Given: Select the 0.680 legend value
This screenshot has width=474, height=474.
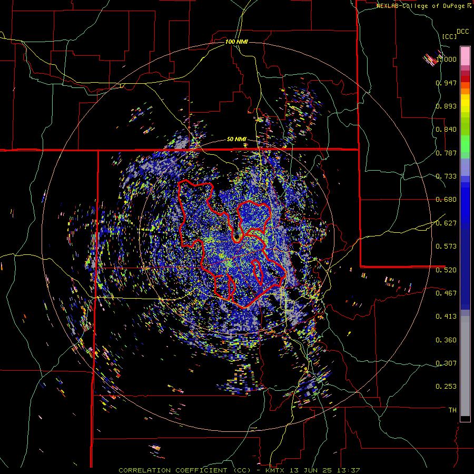Looking at the screenshot, I should [x=446, y=200].
